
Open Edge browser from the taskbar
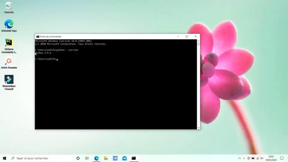point(96,158)
